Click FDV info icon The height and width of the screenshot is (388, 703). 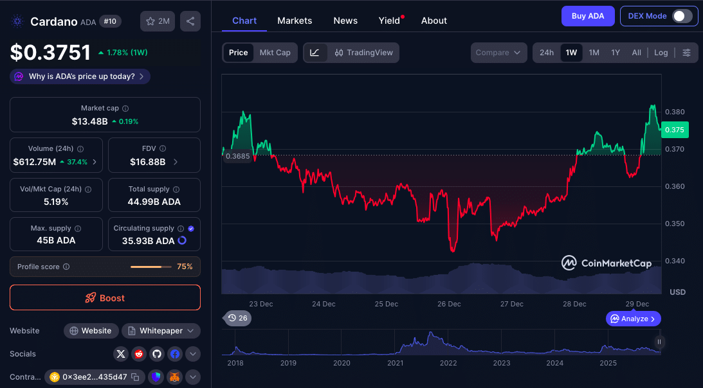[163, 148]
